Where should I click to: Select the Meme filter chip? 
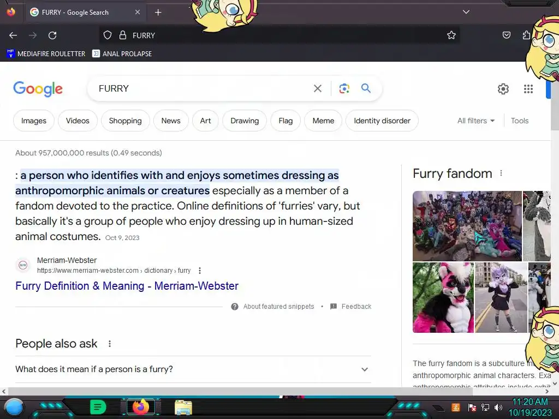pos(323,121)
